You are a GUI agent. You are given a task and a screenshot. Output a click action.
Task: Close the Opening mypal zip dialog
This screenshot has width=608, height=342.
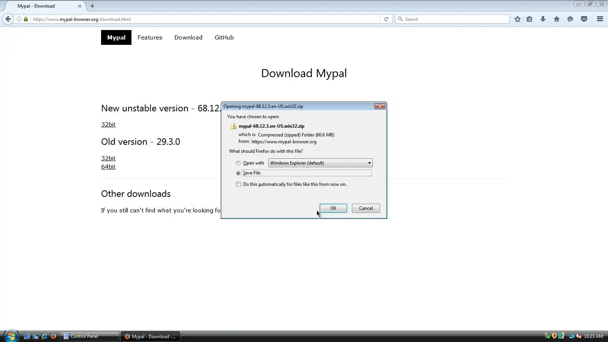click(380, 106)
